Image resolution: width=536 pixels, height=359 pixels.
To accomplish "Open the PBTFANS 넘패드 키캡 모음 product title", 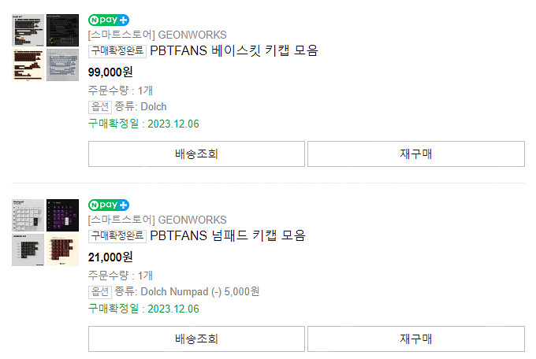I will click(227, 235).
